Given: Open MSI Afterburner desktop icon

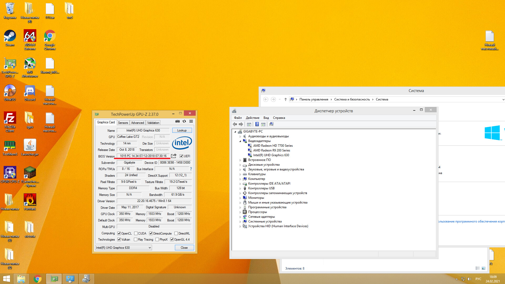Looking at the screenshot, I should 30,67.
